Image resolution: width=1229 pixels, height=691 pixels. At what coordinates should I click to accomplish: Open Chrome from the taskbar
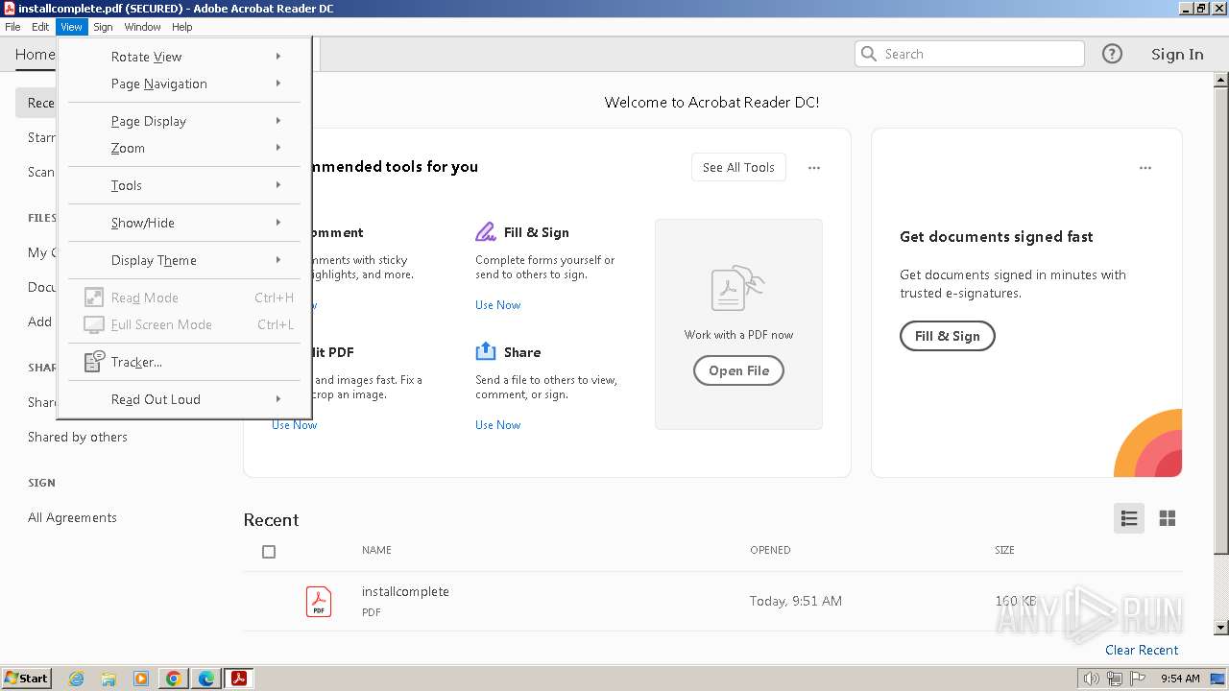pyautogui.click(x=174, y=679)
